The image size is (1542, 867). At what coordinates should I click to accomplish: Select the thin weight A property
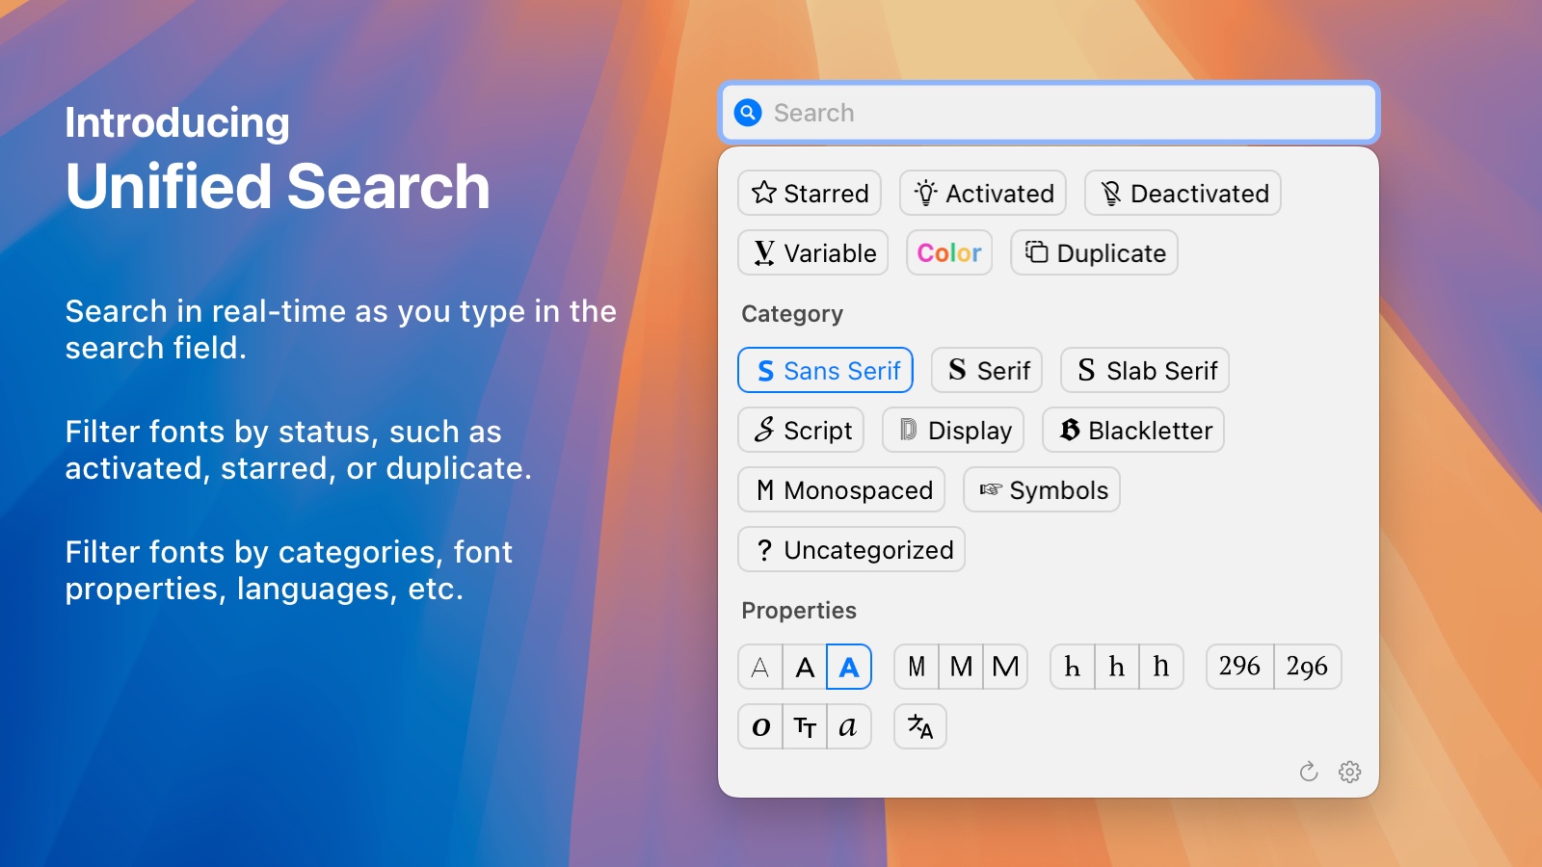click(760, 668)
